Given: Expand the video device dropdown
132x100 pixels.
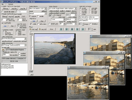Looking at the screenshot, I should (76, 9).
